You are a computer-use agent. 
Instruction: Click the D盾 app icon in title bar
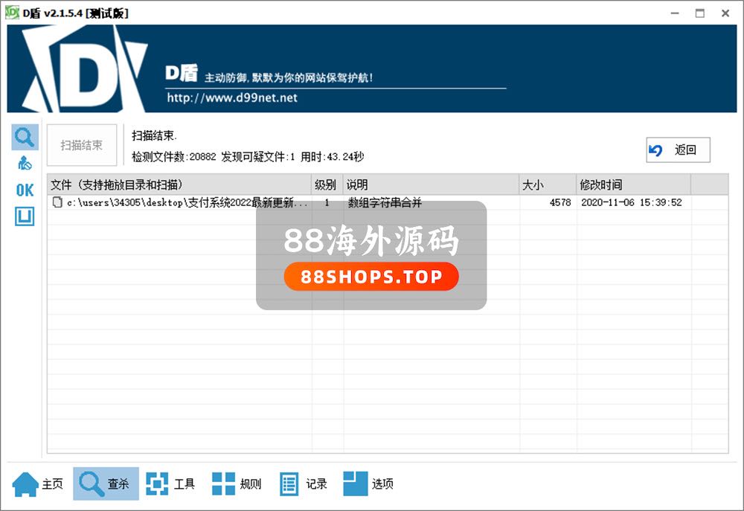point(12,13)
